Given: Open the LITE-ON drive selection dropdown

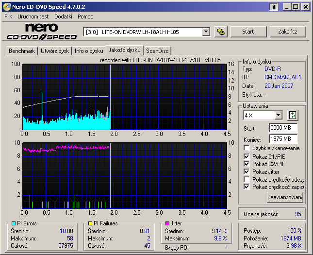Looking at the screenshot, I should pyautogui.click(x=206, y=32).
